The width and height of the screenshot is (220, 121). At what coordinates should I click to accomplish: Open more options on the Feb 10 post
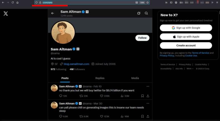coord(148,86)
